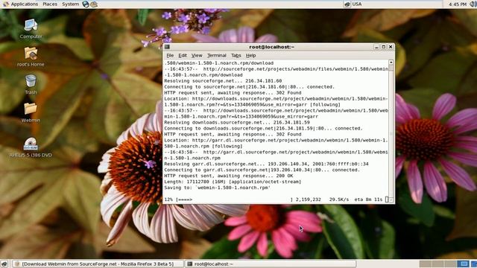Open the Places menu
This screenshot has height=268, width=477.
pyautogui.click(x=50, y=4)
